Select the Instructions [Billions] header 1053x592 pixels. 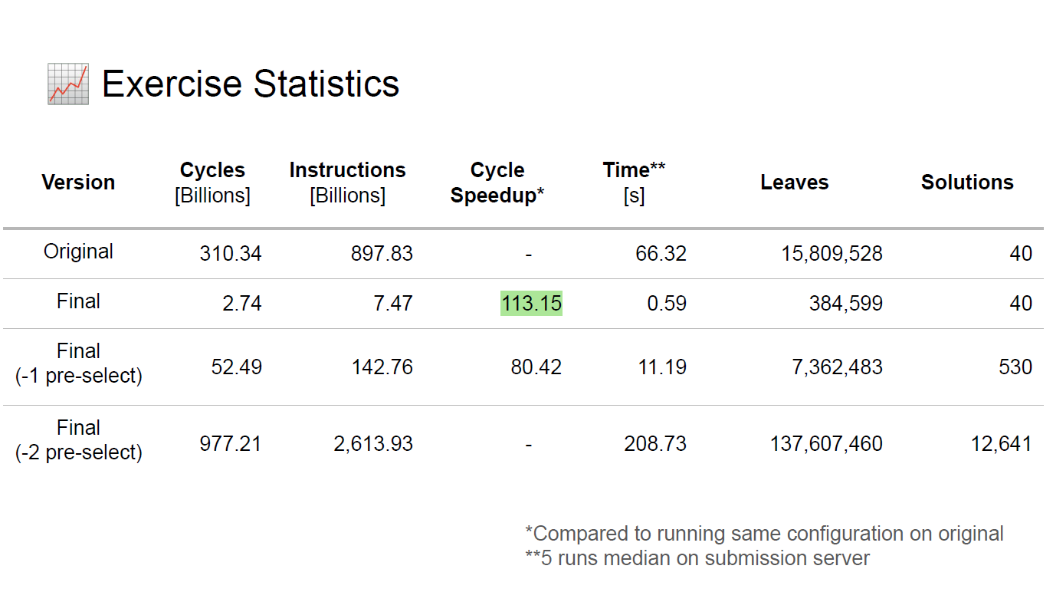click(347, 183)
